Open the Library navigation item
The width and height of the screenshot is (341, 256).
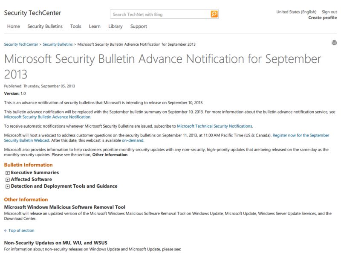point(116,26)
